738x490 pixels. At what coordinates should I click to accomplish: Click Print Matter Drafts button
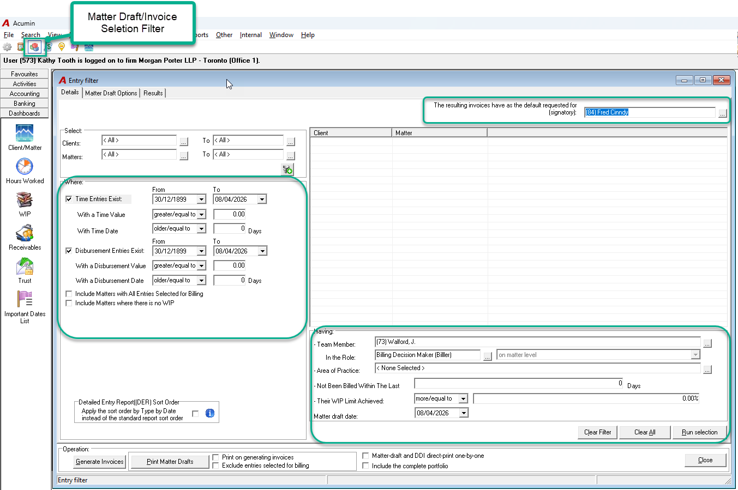tap(170, 462)
